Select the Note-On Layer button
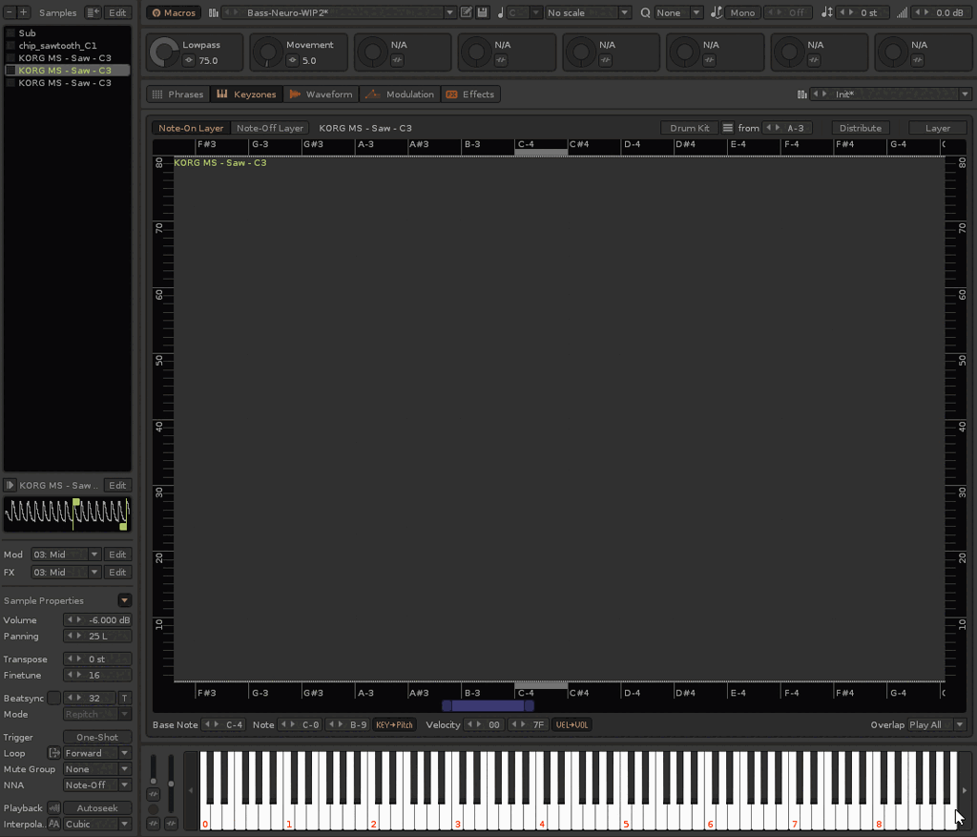The height and width of the screenshot is (837, 977). coord(191,128)
